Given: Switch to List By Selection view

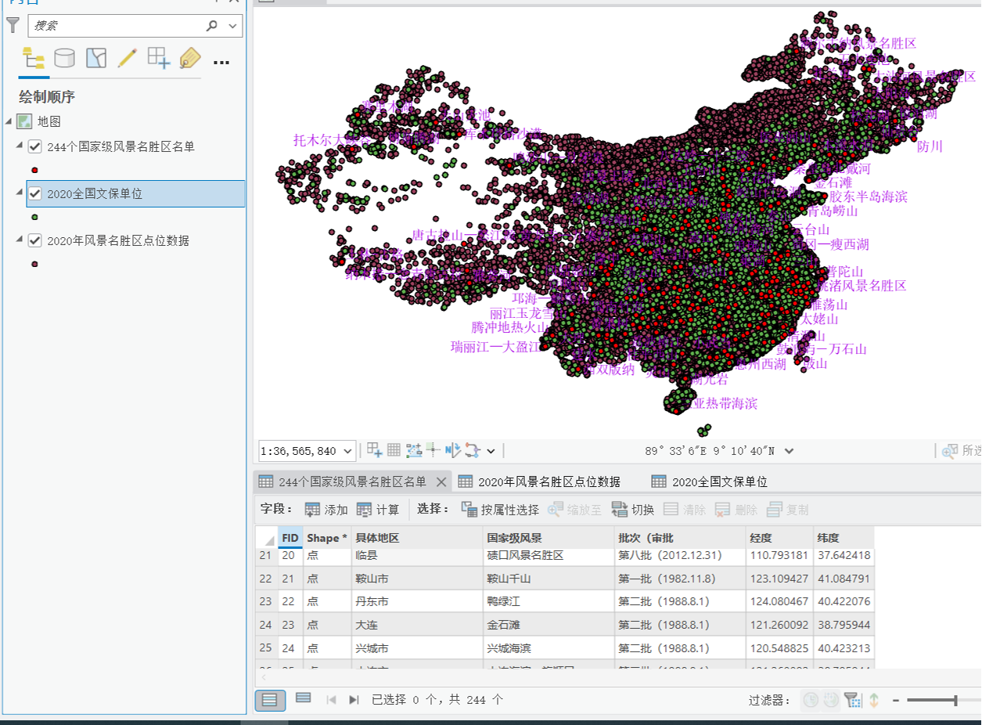Looking at the screenshot, I should coord(96,58).
